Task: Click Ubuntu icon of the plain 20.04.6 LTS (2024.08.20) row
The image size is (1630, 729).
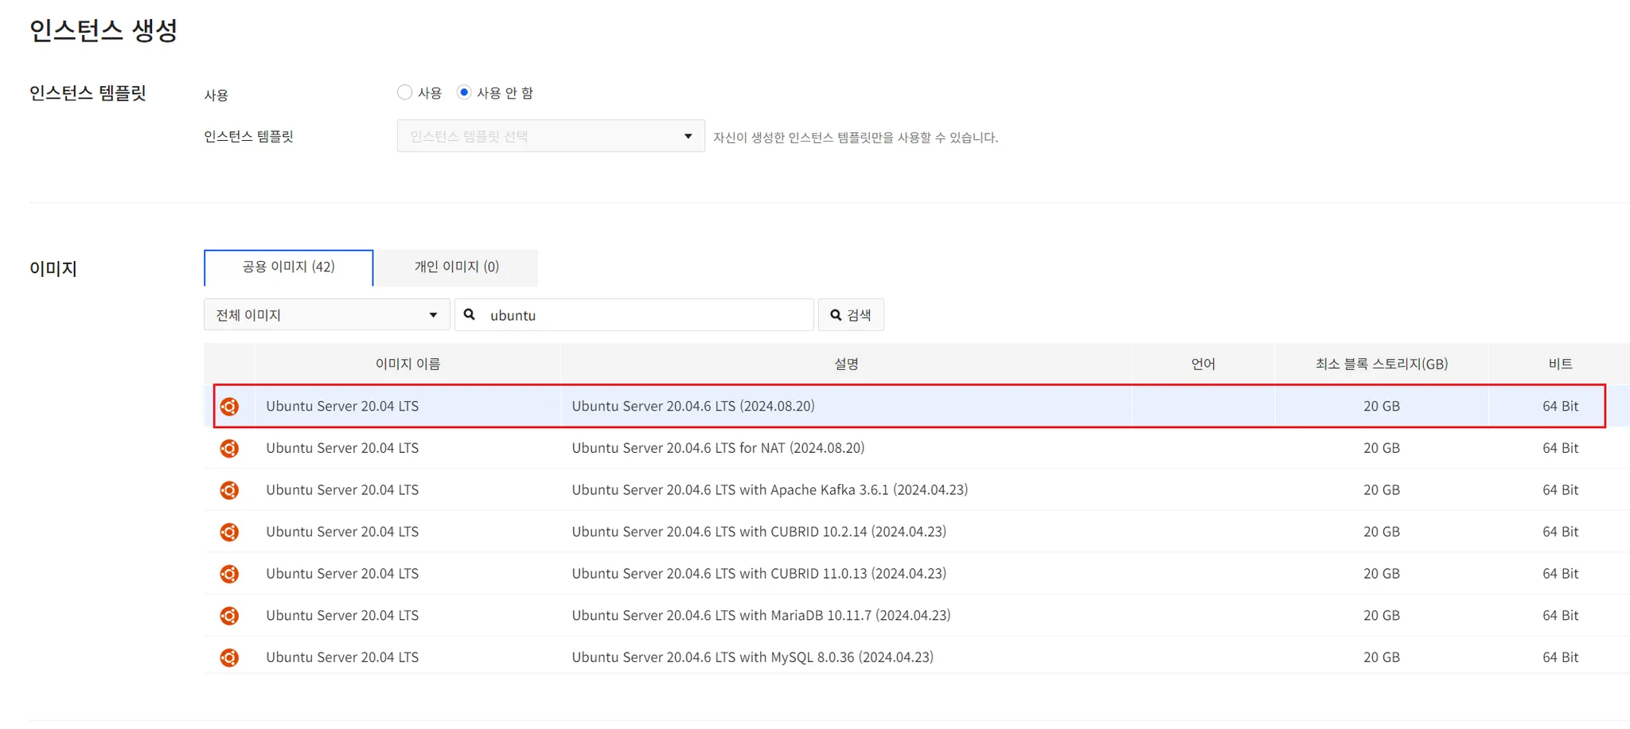Action: [229, 407]
